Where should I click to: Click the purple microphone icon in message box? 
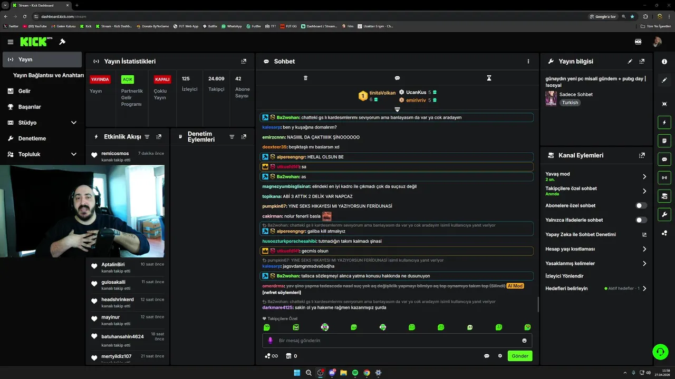pyautogui.click(x=271, y=341)
